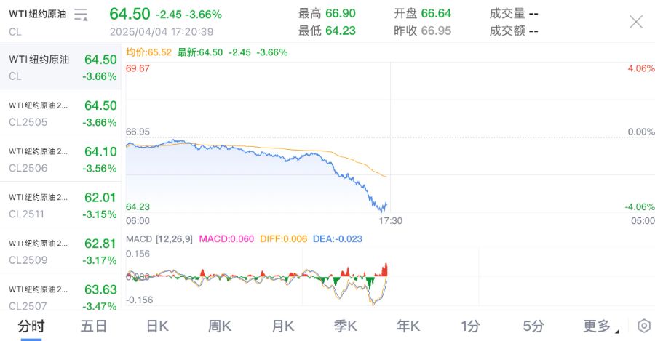Click the MACD histogram's latest red bar
This screenshot has height=341, width=655.
[386, 269]
